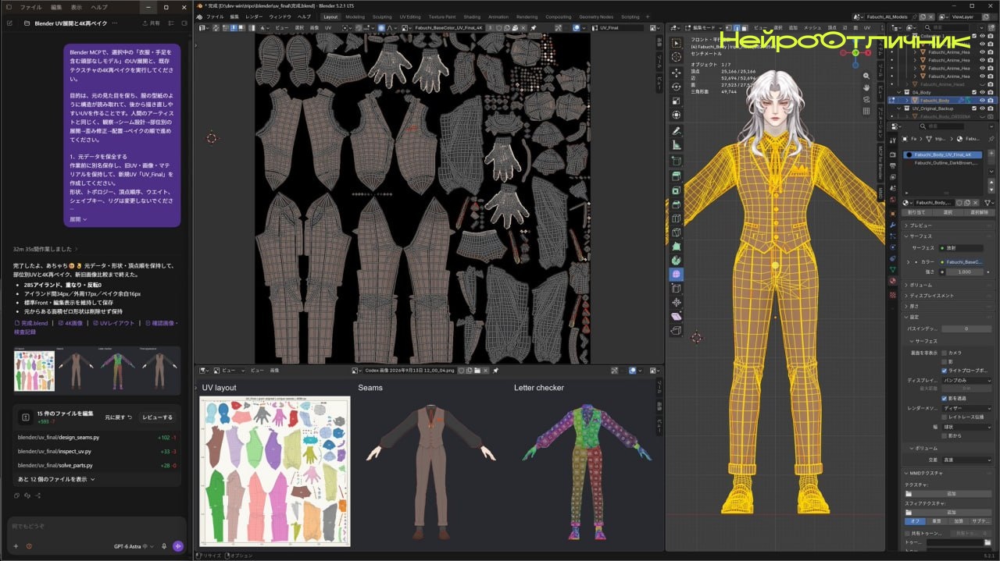Toggle the 04_Body collection eye icon
This screenshot has height=561, width=1000.
pos(982,92)
